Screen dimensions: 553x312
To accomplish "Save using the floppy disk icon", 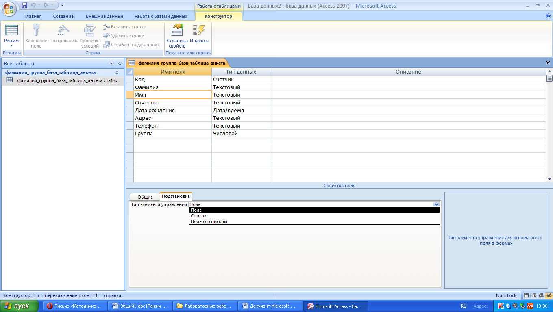I will pos(24,6).
